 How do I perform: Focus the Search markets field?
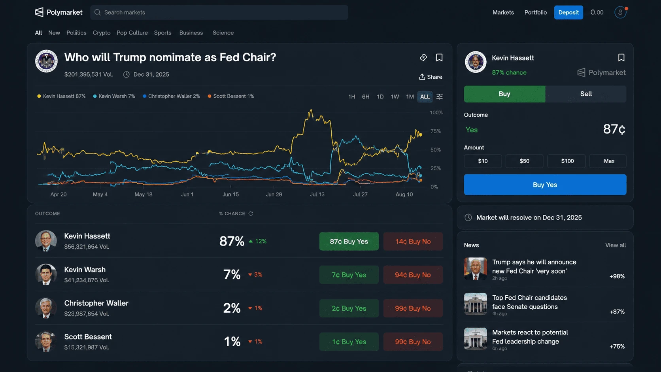point(219,12)
